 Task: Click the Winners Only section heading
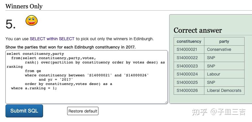tap(24, 6)
